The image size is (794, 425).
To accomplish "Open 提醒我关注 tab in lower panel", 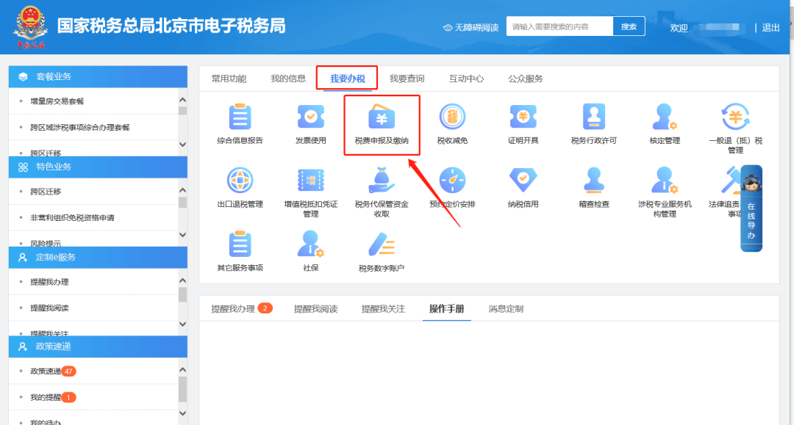I will tap(383, 309).
